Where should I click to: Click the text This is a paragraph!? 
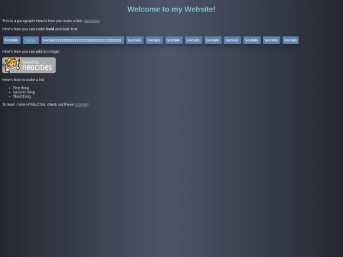click(x=18, y=21)
